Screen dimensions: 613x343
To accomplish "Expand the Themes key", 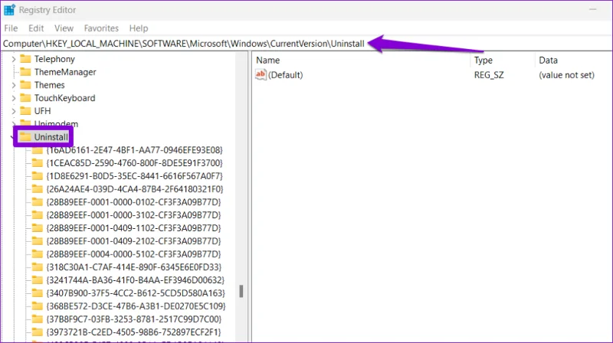I will pyautogui.click(x=14, y=85).
